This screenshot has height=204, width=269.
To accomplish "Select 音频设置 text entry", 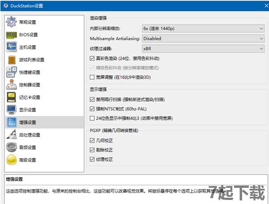I will click(27, 147).
